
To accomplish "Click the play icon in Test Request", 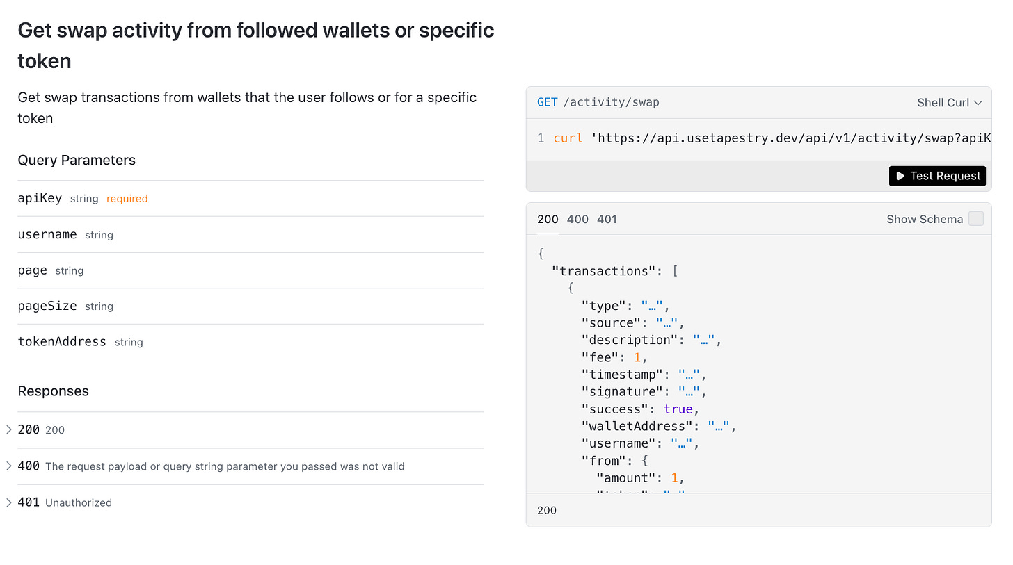I will tap(900, 176).
